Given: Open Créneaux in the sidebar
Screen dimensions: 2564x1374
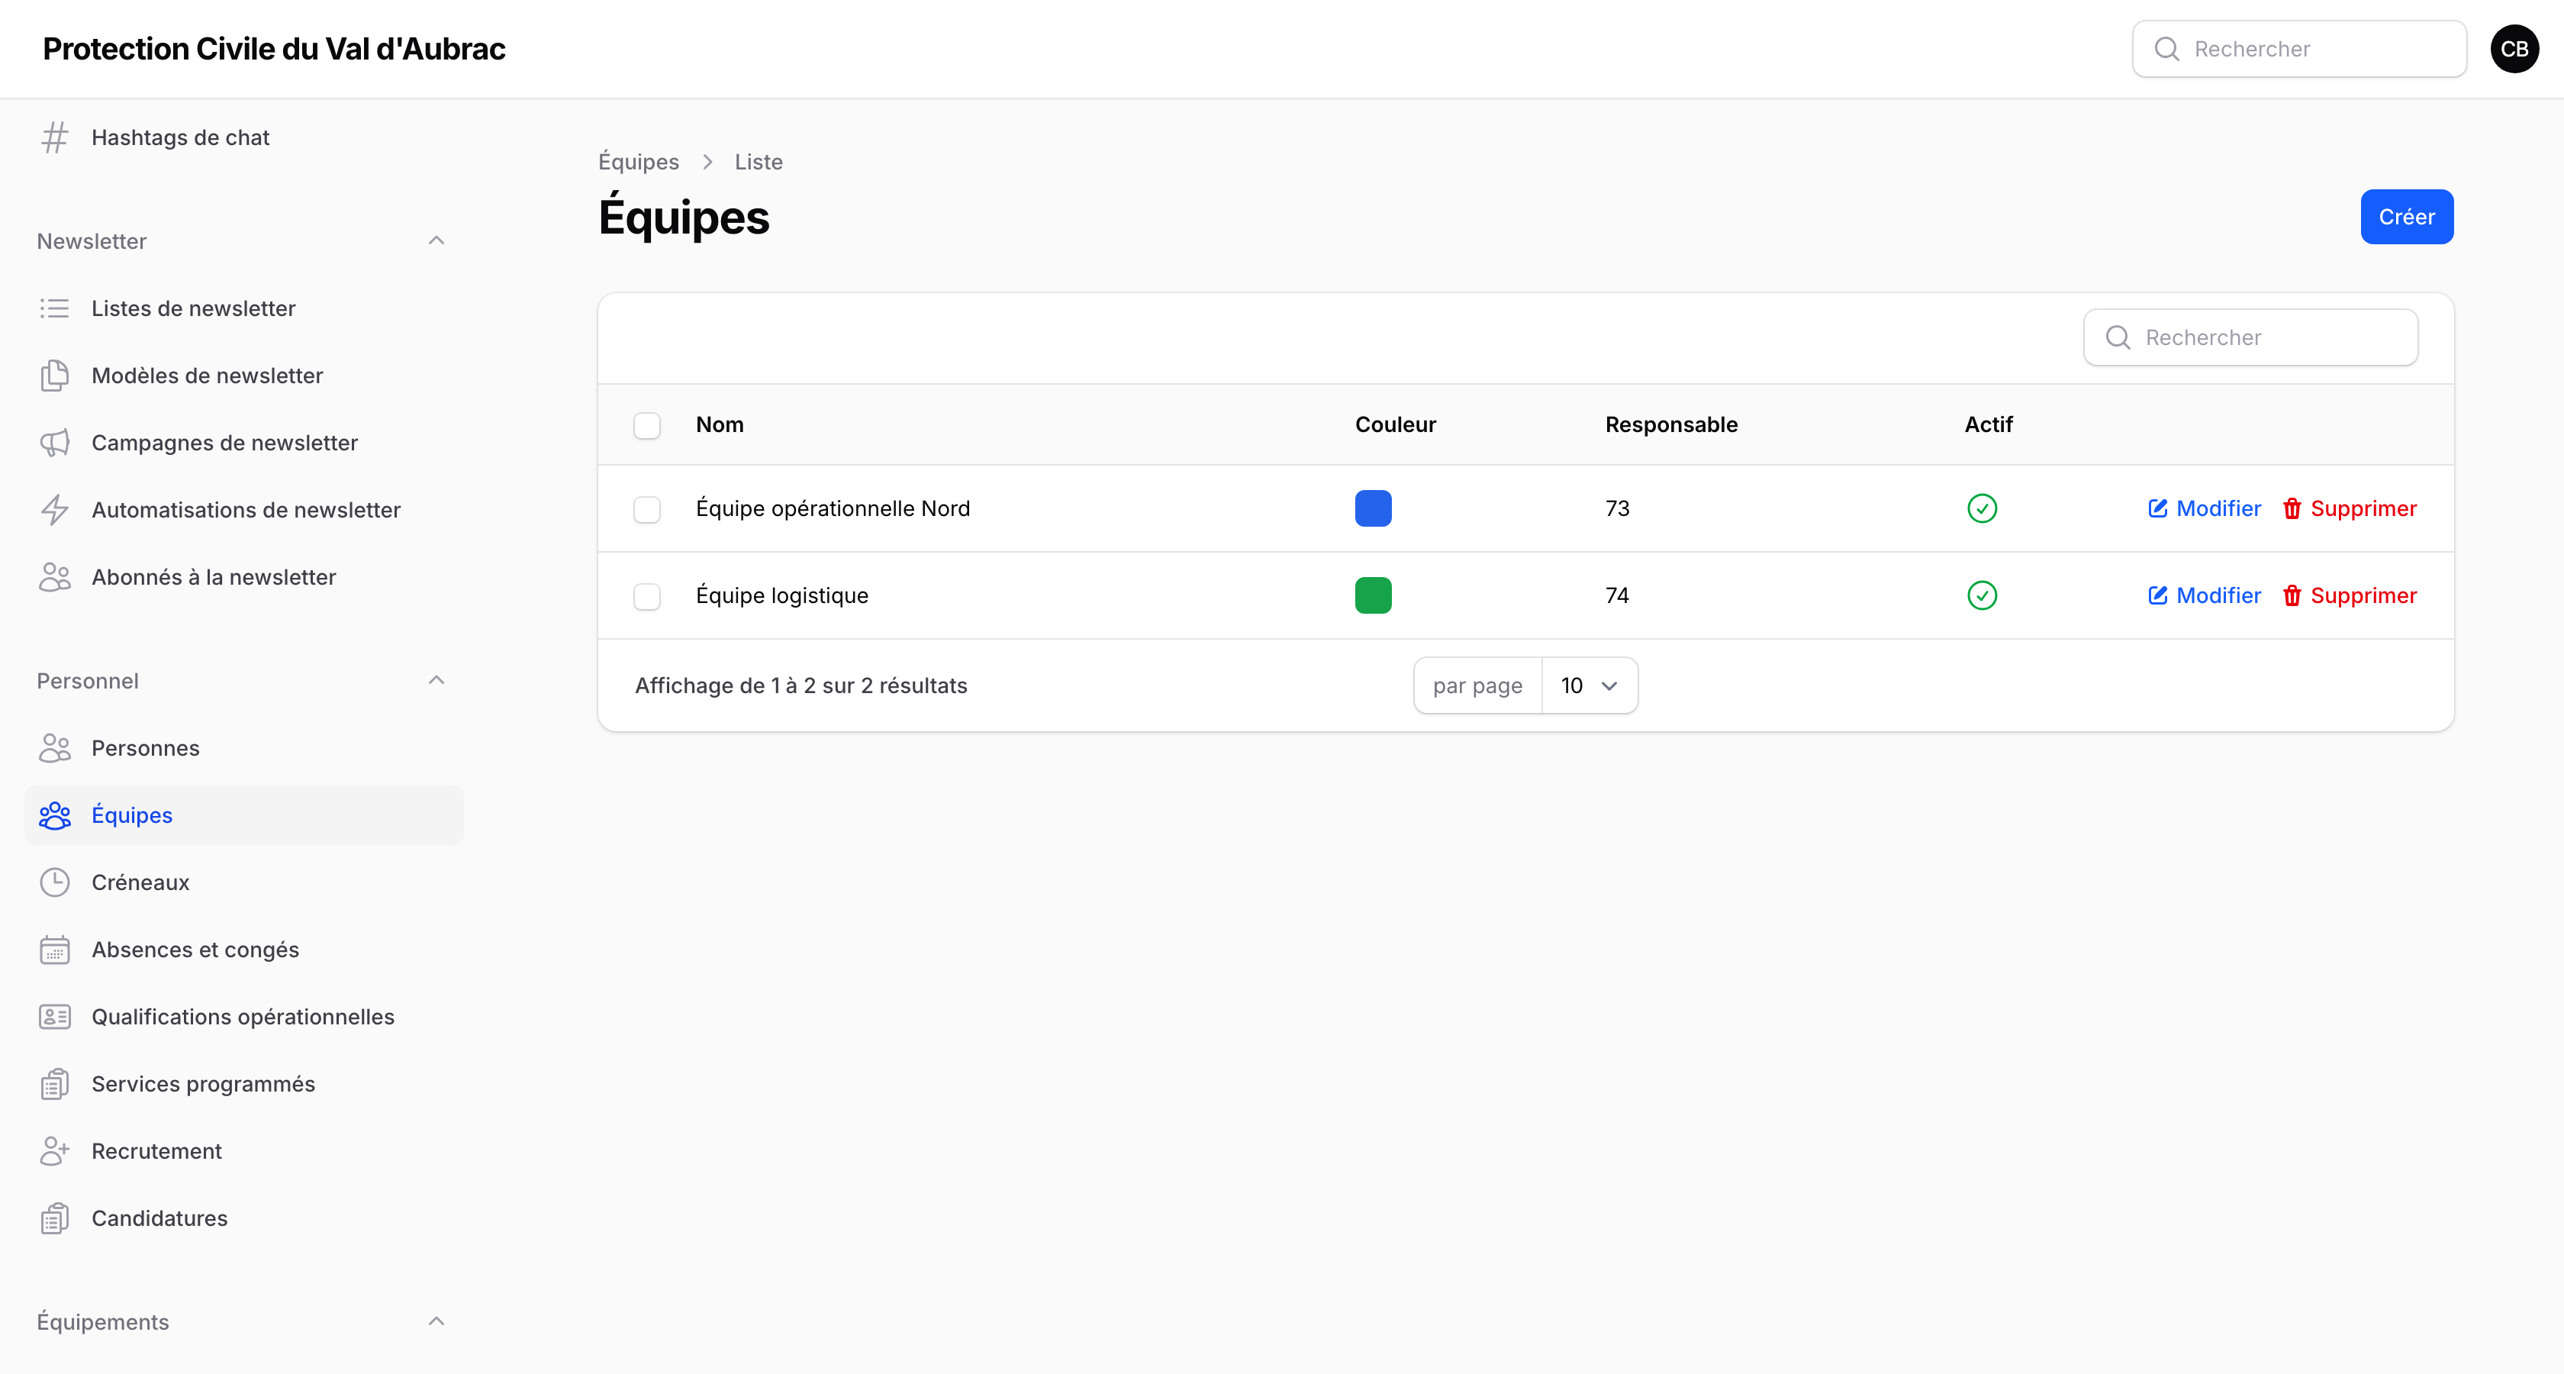Looking at the screenshot, I should point(244,882).
